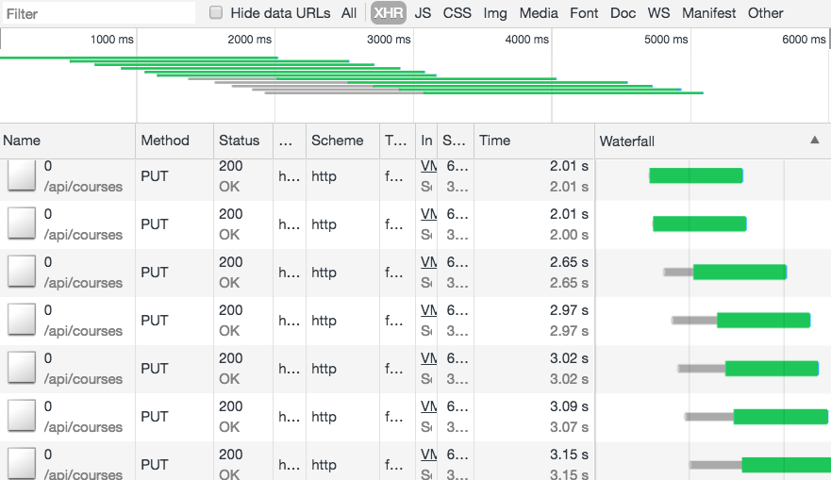The image size is (831, 480).
Task: Click the sort arrow in the Waterfall header
Action: coord(814,140)
